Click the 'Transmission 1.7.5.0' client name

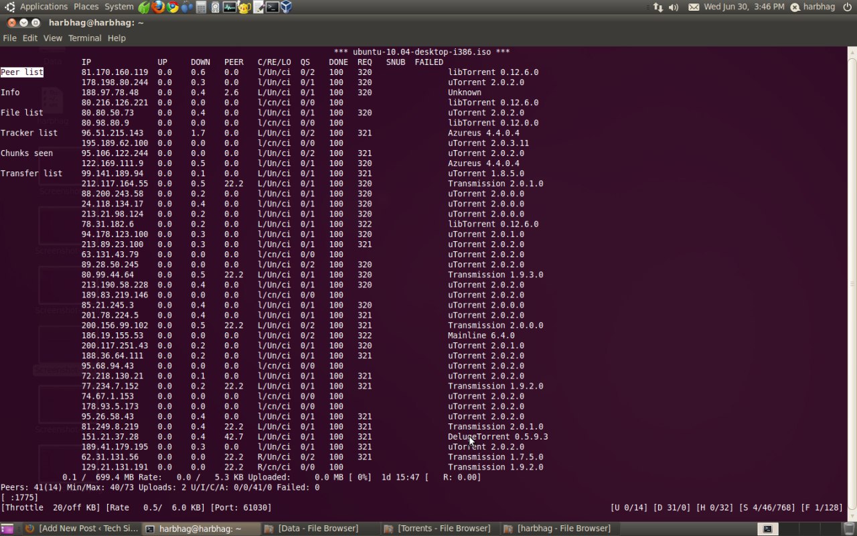495,457
